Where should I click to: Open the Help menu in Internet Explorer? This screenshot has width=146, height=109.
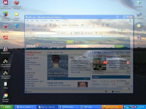[x=57, y=21]
